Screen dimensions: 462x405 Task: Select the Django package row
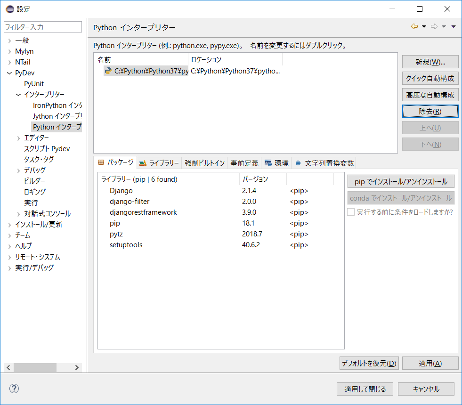coord(221,191)
